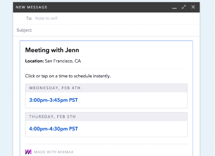Open the 'Made with Mixmax' link
The width and height of the screenshot is (215, 156).
click(x=54, y=152)
